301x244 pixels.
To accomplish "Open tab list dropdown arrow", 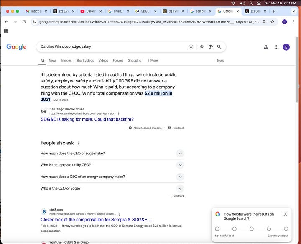I will point(294,11).
